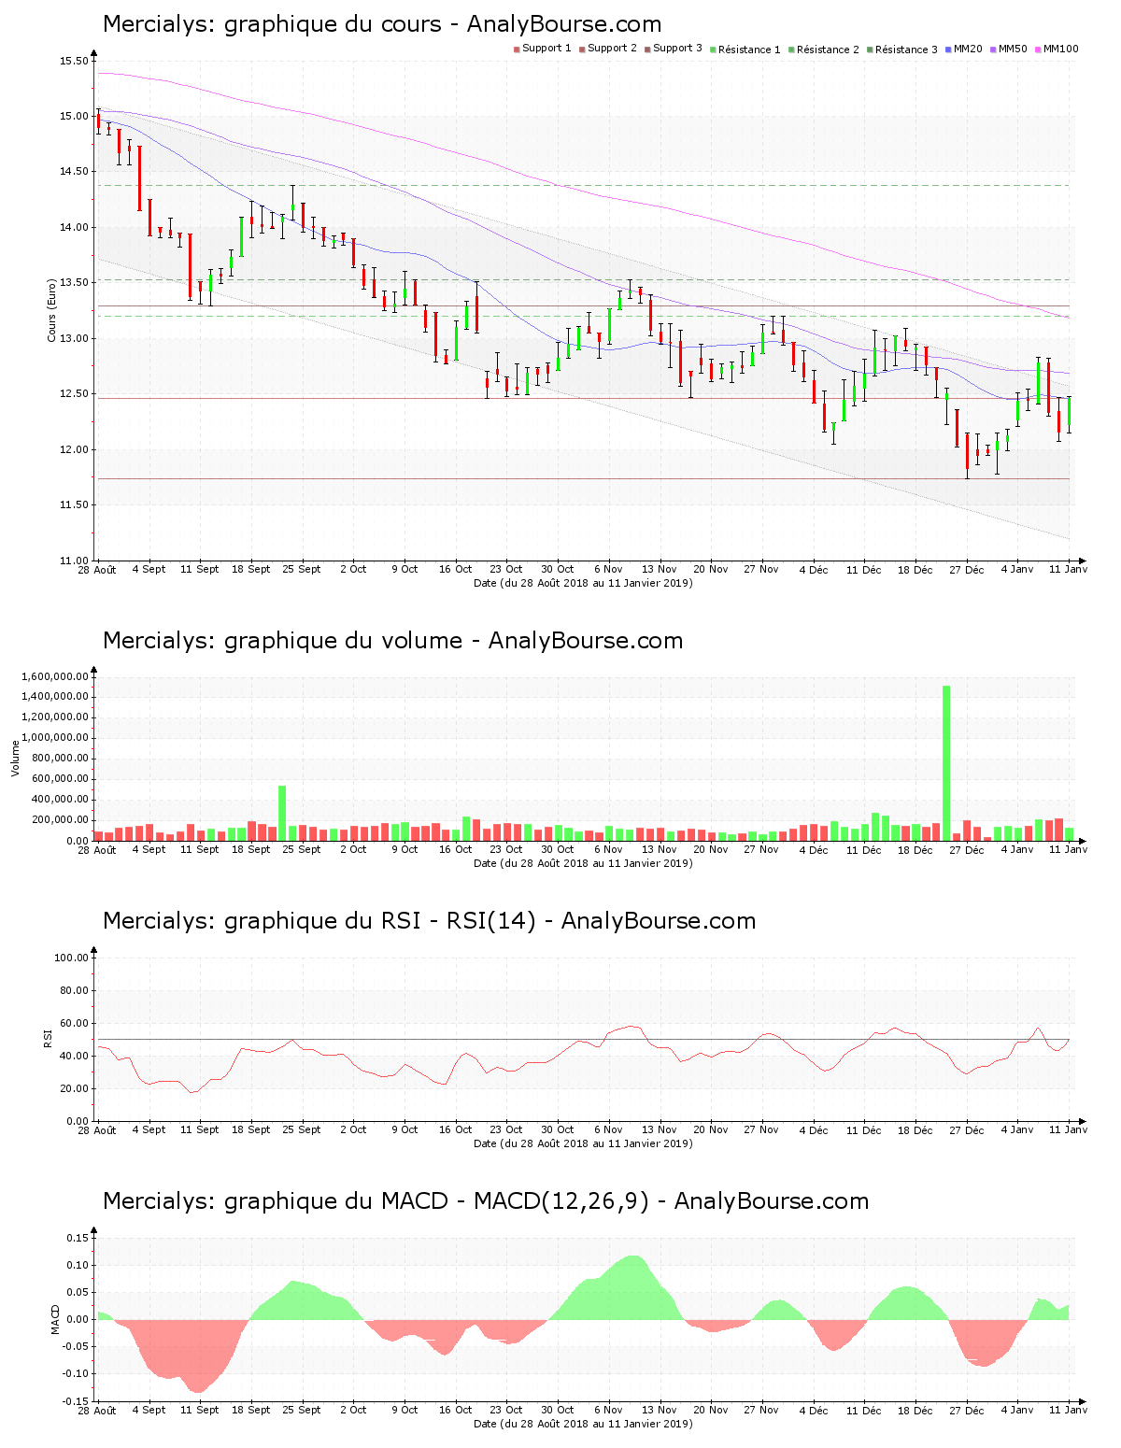Click the 15.50 price axis value

74,62
